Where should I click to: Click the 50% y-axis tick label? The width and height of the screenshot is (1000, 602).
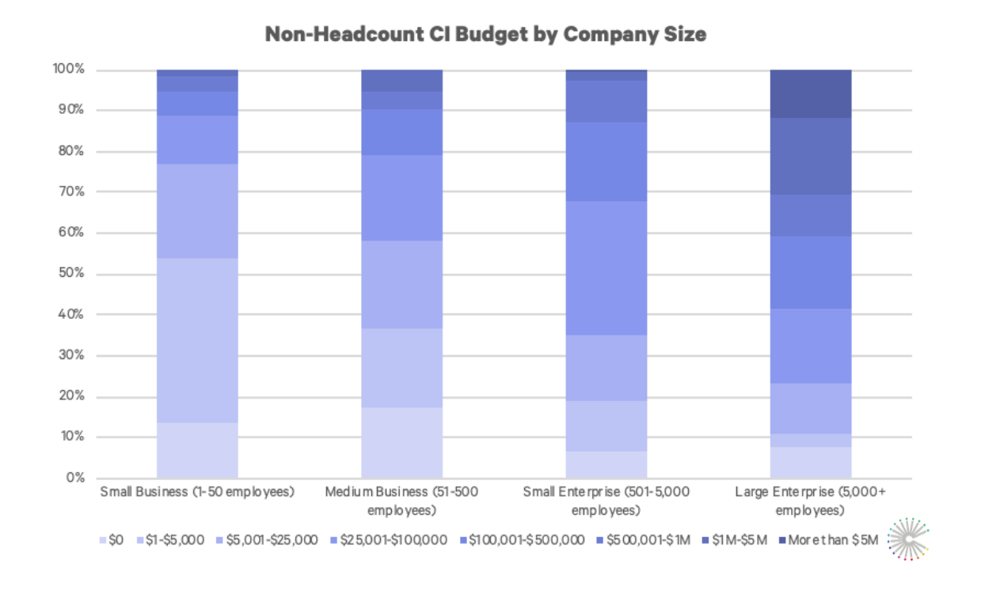click(x=70, y=274)
